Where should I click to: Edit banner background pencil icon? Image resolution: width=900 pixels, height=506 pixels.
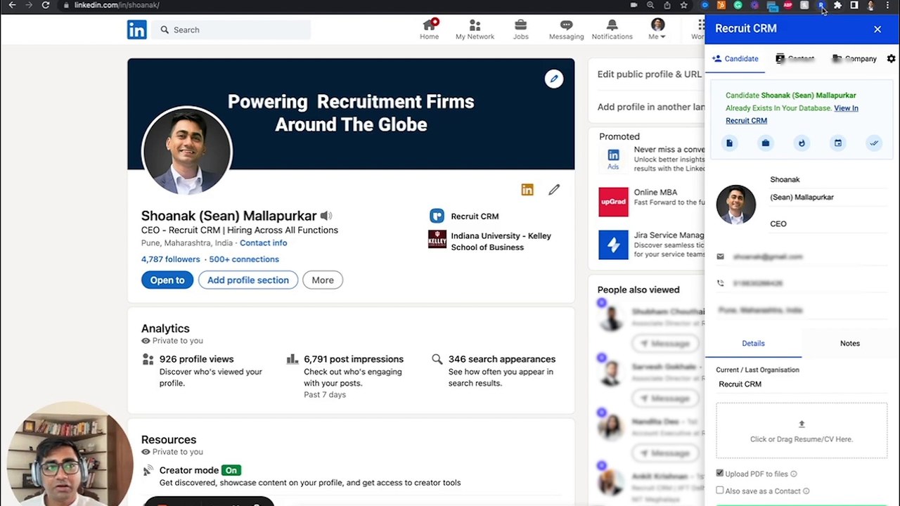pyautogui.click(x=554, y=79)
